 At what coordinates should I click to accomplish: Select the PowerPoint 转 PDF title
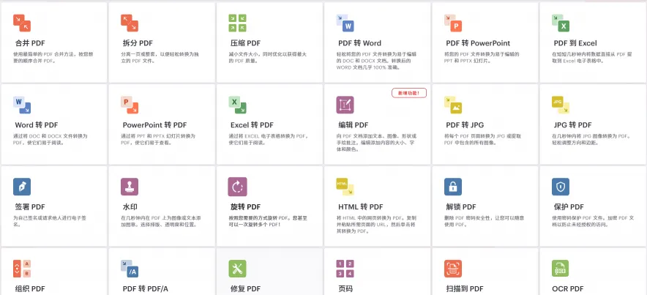(x=154, y=125)
